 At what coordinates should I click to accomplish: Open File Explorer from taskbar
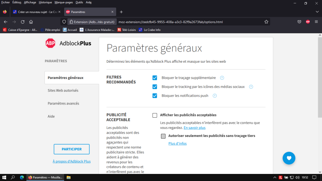[69, 177]
